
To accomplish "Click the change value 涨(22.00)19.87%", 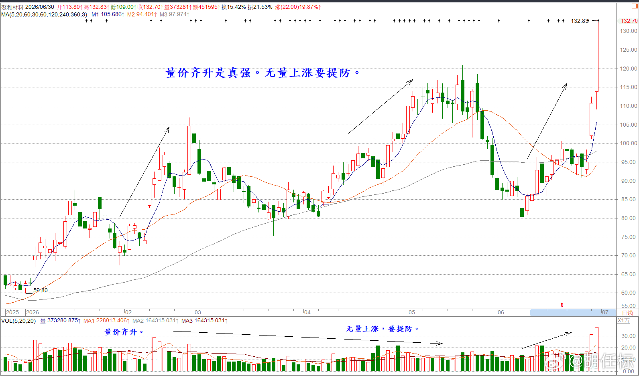I will 298,7.
